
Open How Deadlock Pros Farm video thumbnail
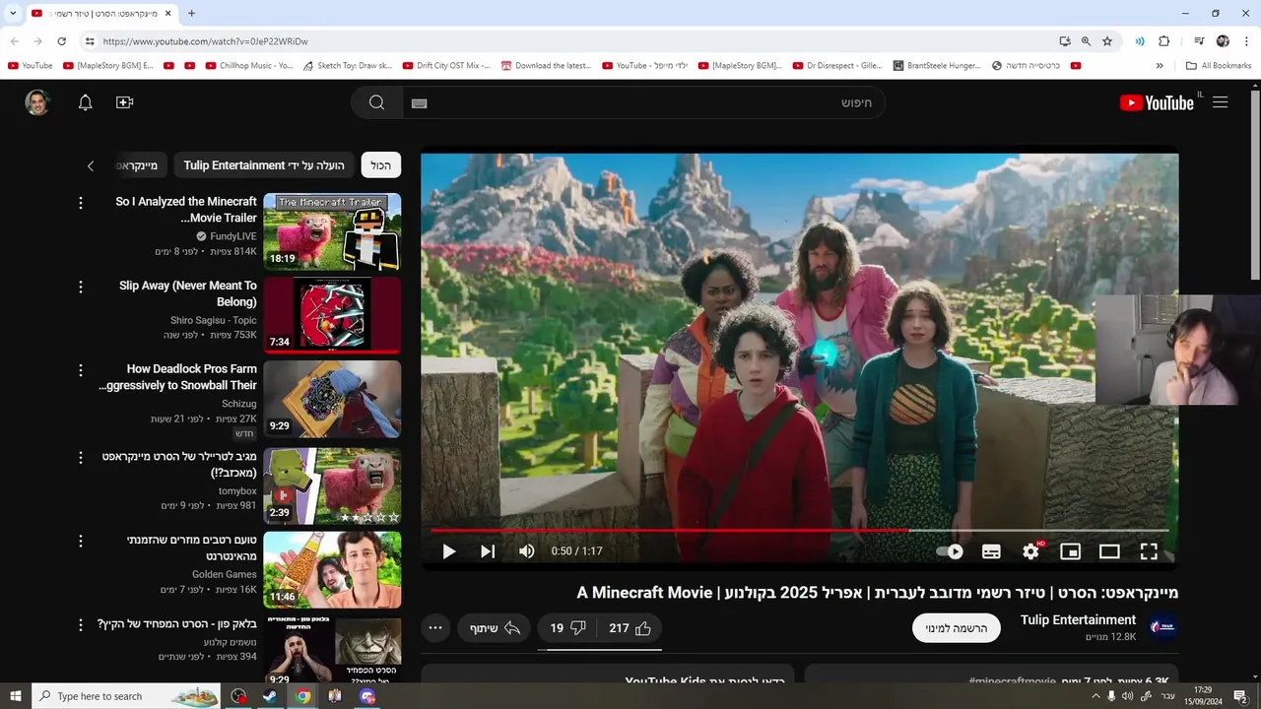click(332, 399)
